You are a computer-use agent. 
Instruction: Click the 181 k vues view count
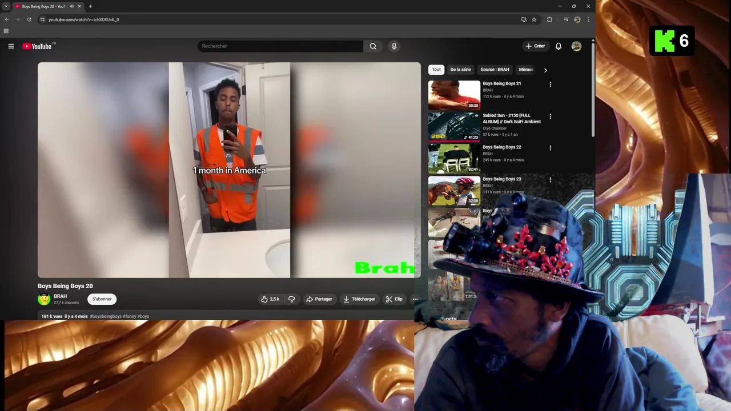[51, 316]
